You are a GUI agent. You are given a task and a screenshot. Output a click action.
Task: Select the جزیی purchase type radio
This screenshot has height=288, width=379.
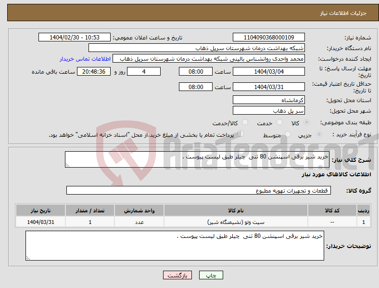point(319,134)
